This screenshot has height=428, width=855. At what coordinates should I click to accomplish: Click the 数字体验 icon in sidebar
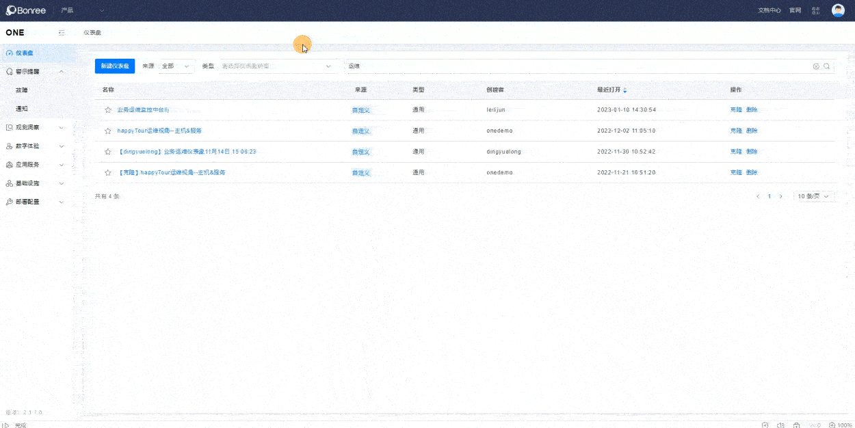coord(10,146)
